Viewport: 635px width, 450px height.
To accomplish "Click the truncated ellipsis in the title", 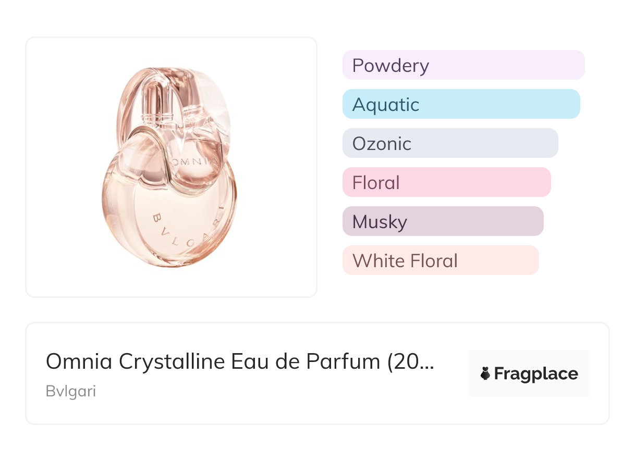I will [x=427, y=362].
